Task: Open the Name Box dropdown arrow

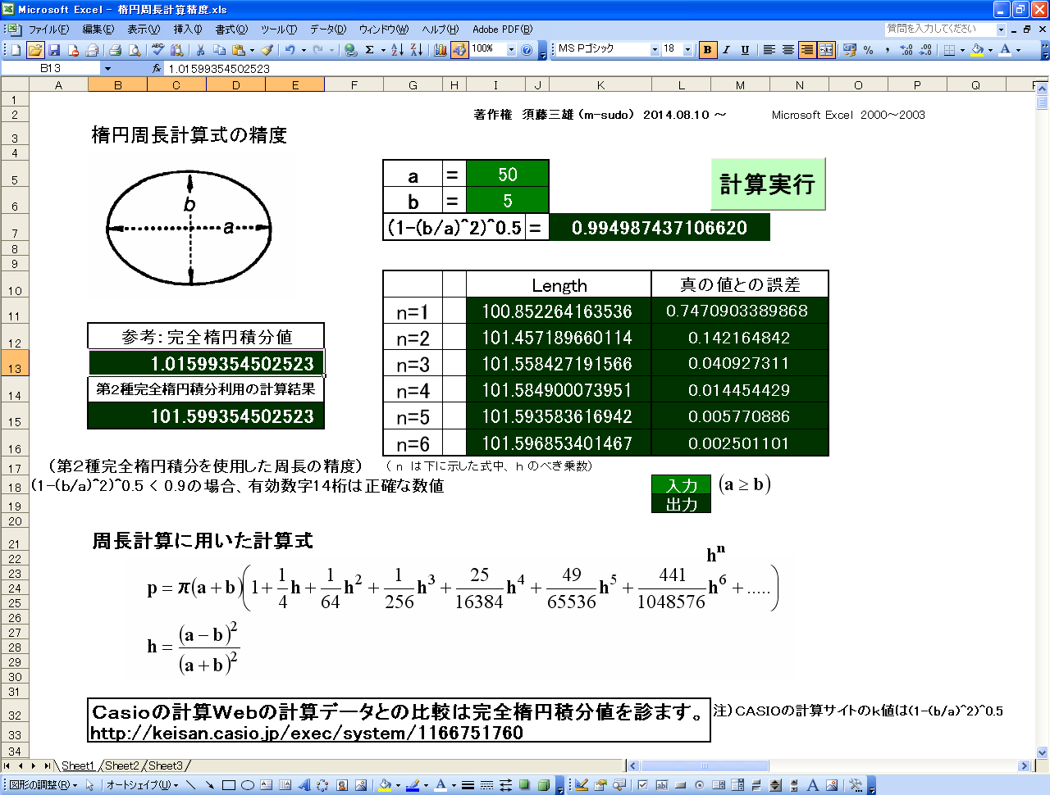Action: 107,69
